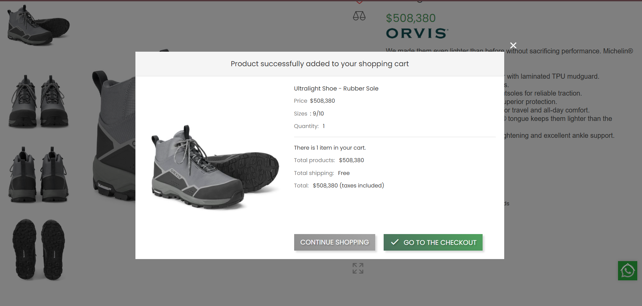Click the 'Quantity: 1' text
This screenshot has height=306, width=642.
(309, 126)
